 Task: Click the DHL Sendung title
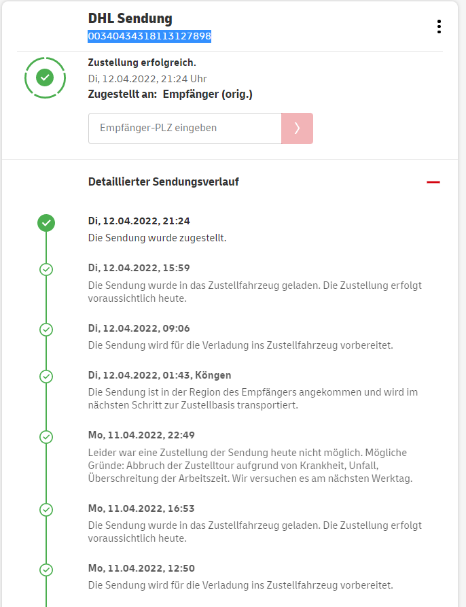click(x=130, y=19)
